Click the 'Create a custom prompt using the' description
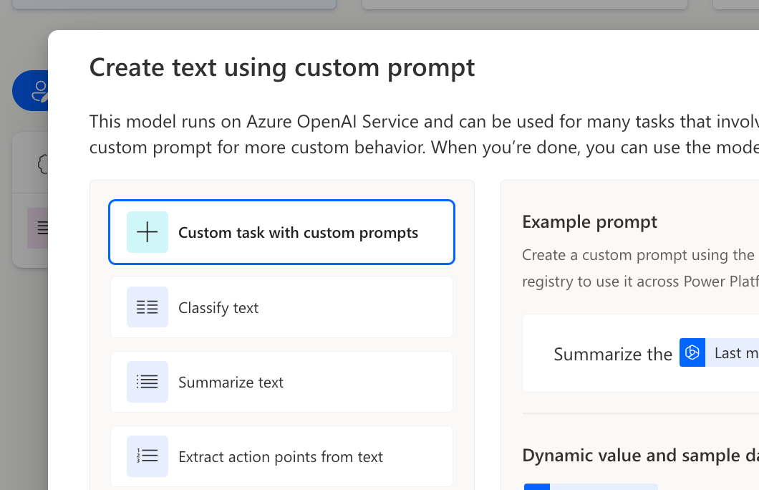Screen dimensions: 759x490 click(637, 255)
